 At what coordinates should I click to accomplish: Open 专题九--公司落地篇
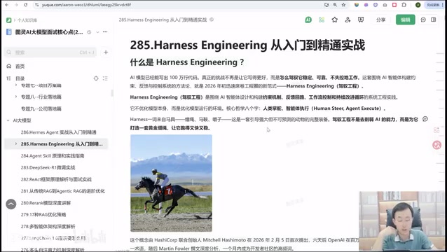click(x=41, y=108)
